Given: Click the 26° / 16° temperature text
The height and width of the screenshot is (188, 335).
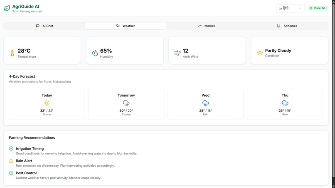Looking at the screenshot, I should [x=285, y=110].
